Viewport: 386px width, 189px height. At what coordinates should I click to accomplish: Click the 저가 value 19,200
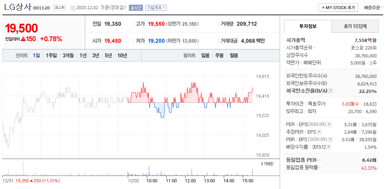156,41
